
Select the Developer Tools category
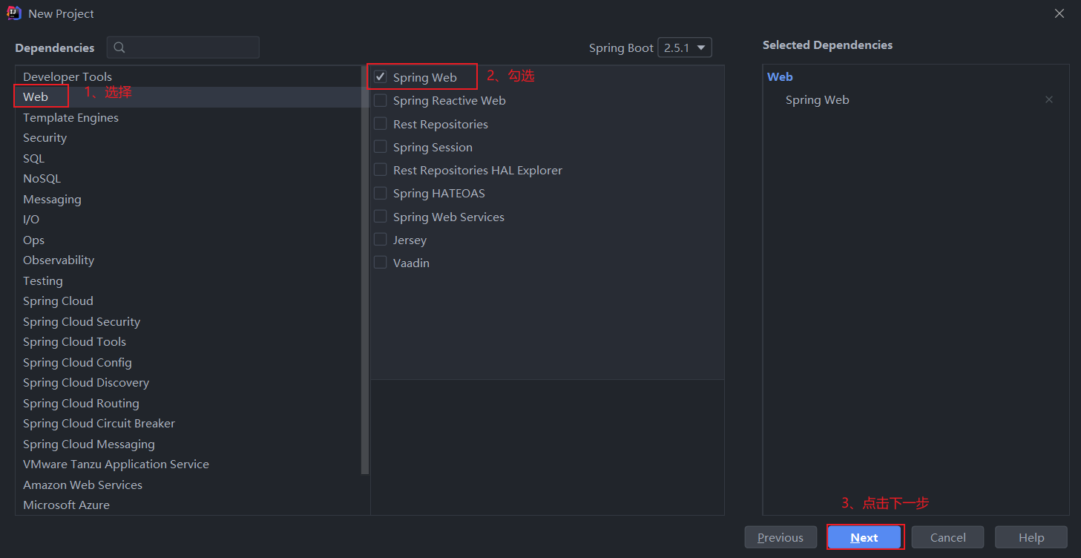point(188,76)
